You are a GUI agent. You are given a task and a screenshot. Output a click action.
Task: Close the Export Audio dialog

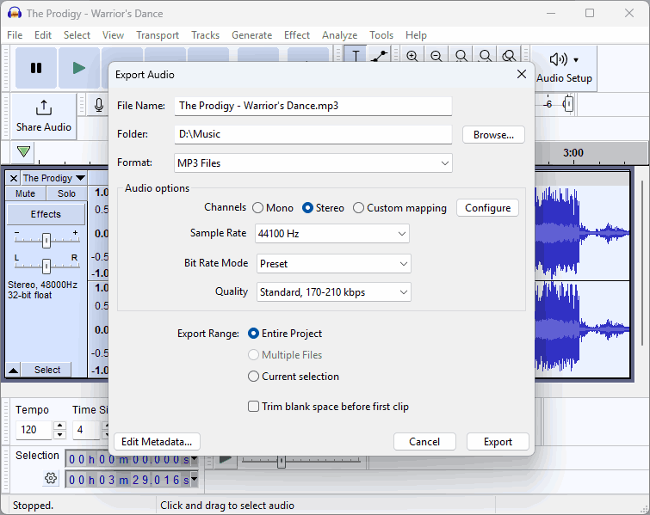[522, 74]
